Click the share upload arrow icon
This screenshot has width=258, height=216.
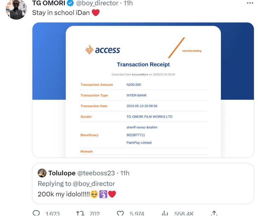[x=214, y=214]
